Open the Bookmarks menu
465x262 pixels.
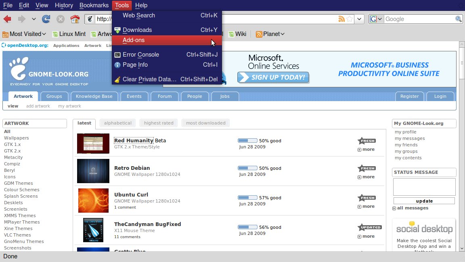94,5
